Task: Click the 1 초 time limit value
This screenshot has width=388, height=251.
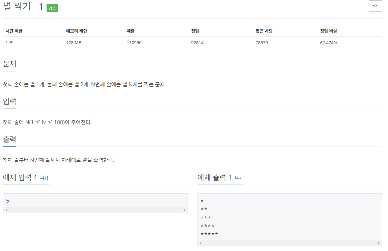Action: tap(9, 42)
